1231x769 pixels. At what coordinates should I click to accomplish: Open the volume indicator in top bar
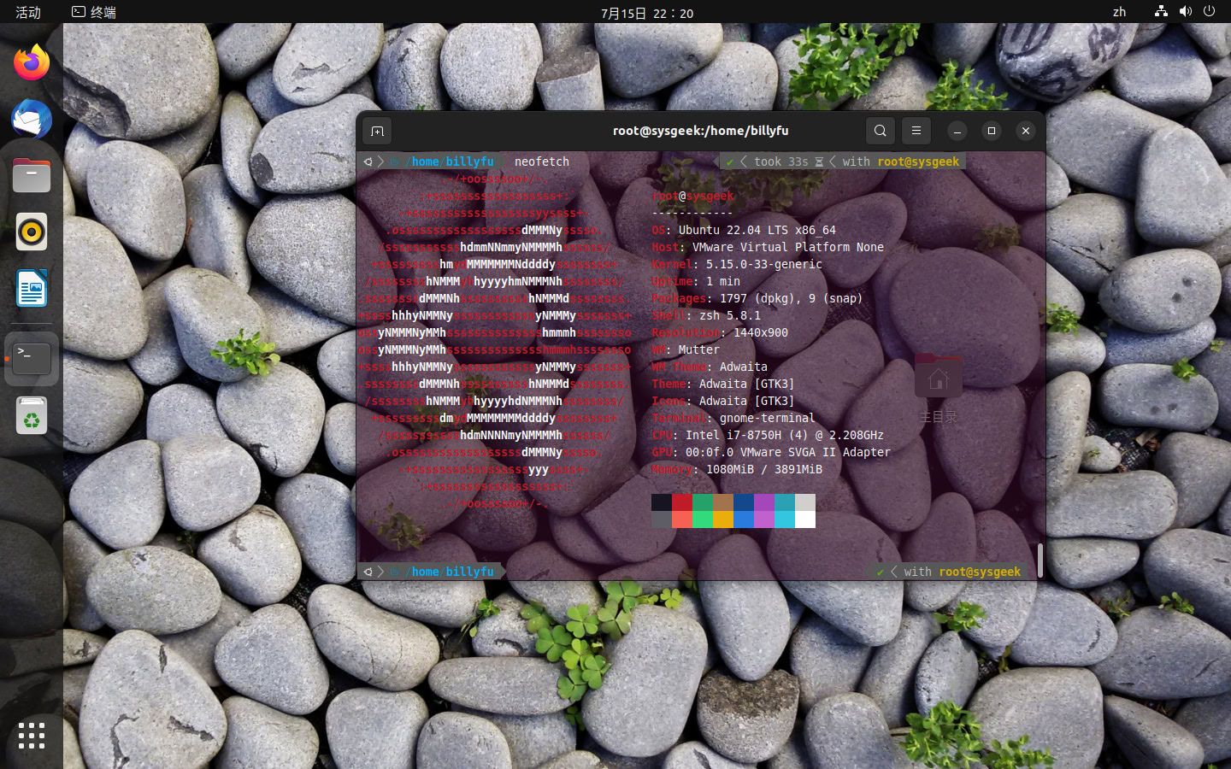pos(1185,12)
